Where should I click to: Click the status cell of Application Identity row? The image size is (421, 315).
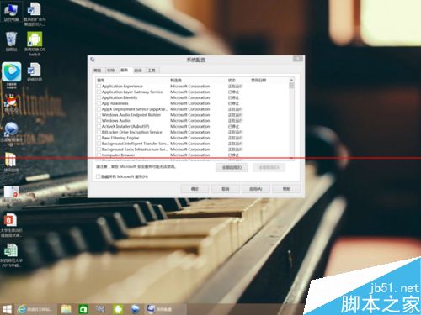click(233, 97)
